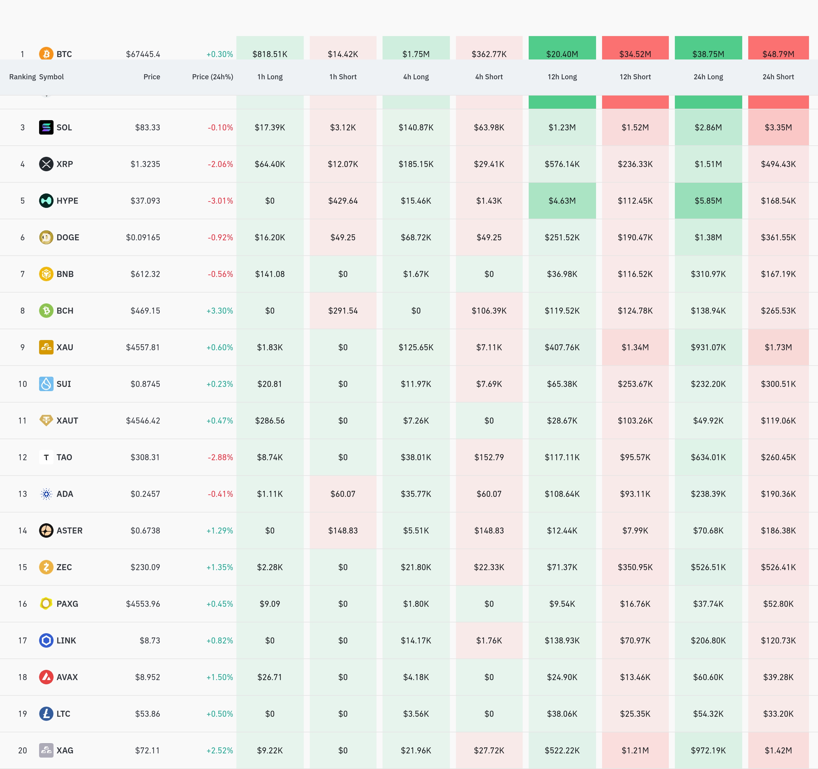818x769 pixels.
Task: Click the Dogecoin DOGE icon
Action: [46, 237]
